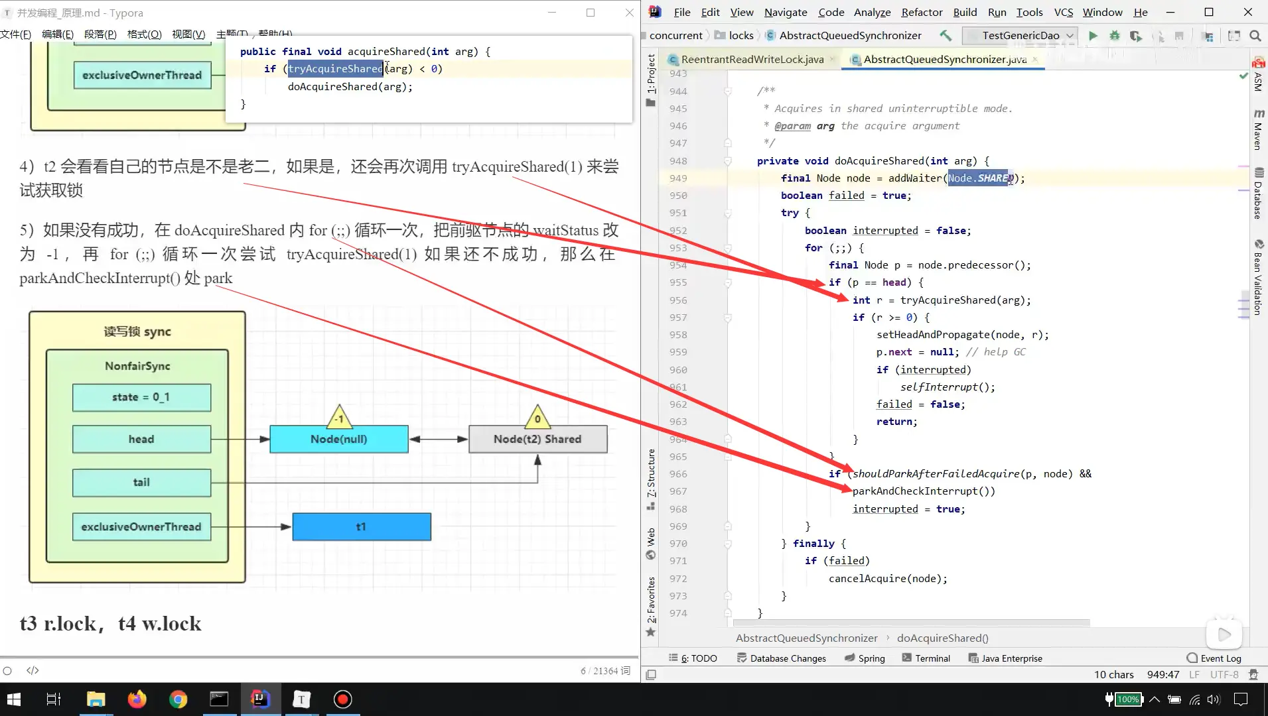This screenshot has height=716, width=1268.
Task: Open Project Structure icon in IntelliJ toolbar
Action: pyautogui.click(x=1208, y=36)
